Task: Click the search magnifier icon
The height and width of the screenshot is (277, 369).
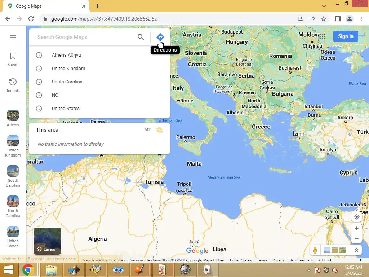Action: [x=141, y=37]
